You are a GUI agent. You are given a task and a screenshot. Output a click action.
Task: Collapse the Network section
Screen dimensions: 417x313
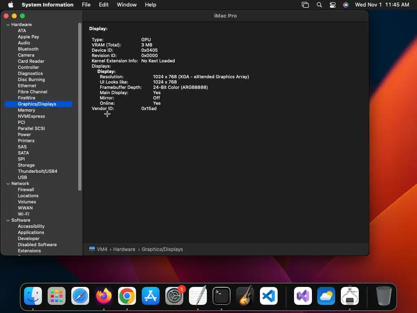pos(8,184)
